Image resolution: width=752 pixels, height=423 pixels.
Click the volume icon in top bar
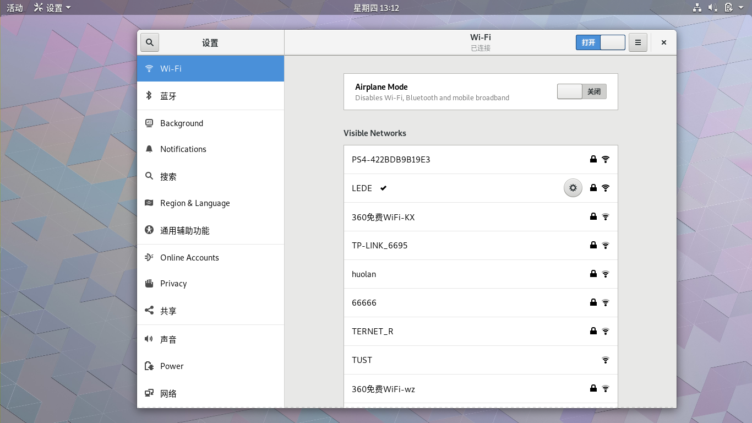click(x=712, y=8)
